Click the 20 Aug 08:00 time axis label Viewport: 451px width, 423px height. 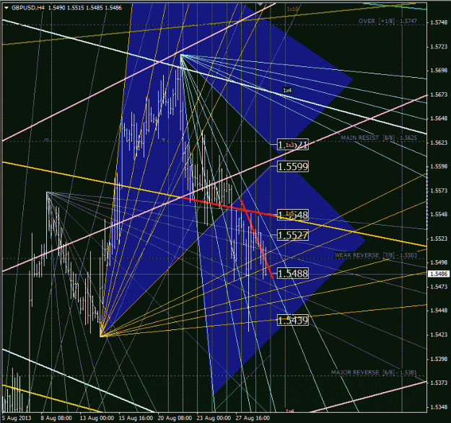click(175, 418)
